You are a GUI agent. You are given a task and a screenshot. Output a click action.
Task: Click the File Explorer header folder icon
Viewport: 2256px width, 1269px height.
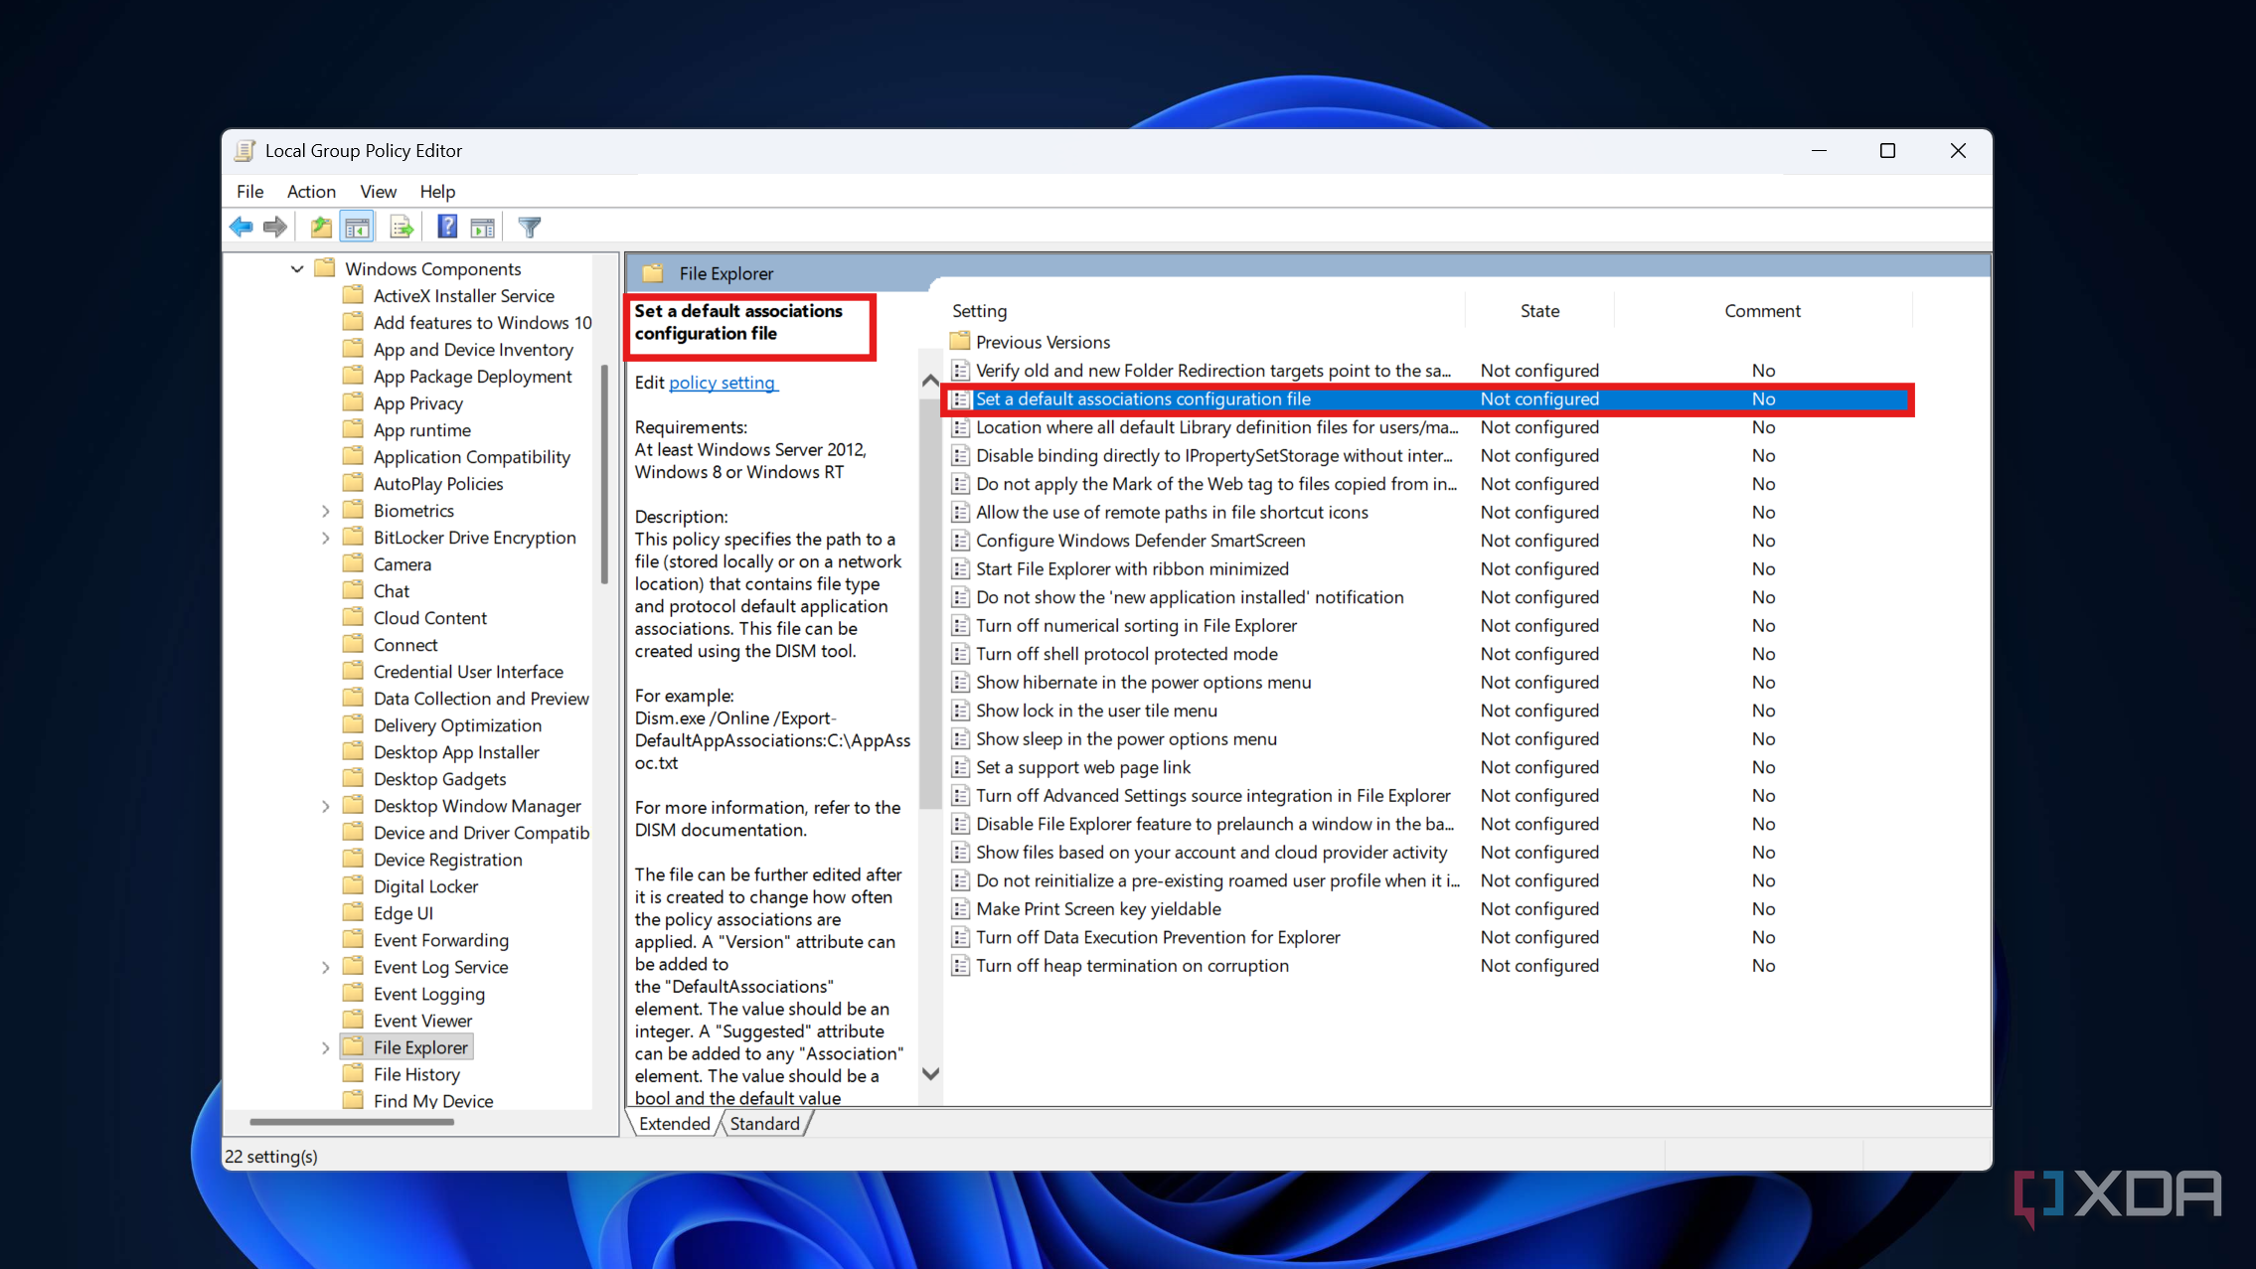(x=653, y=273)
